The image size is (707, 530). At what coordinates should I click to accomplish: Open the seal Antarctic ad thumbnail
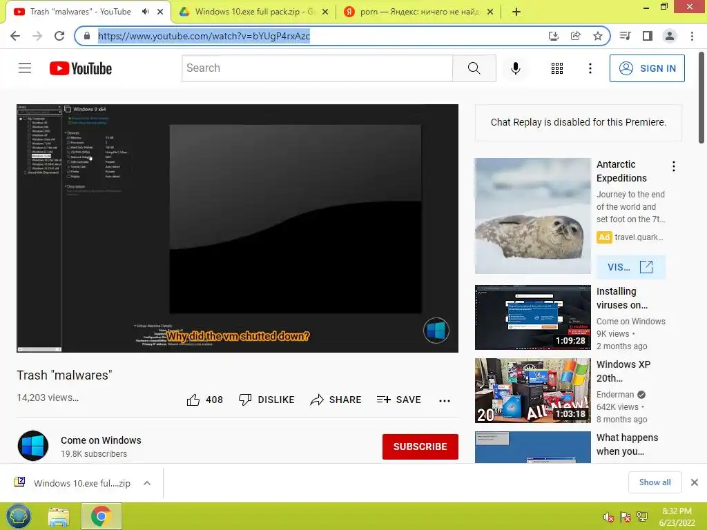tap(532, 216)
